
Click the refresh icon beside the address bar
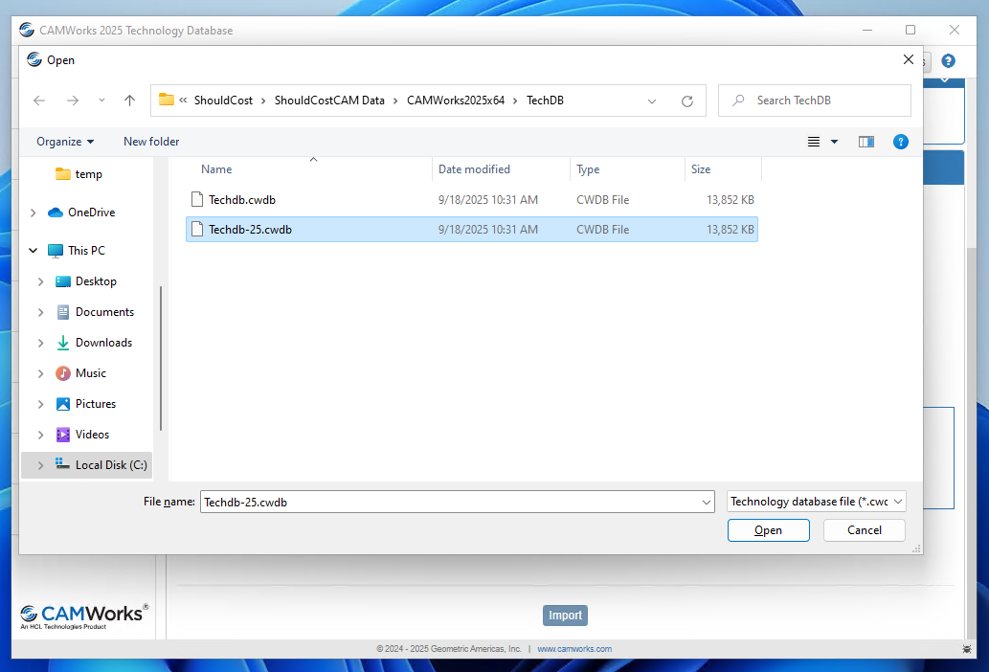tap(686, 100)
